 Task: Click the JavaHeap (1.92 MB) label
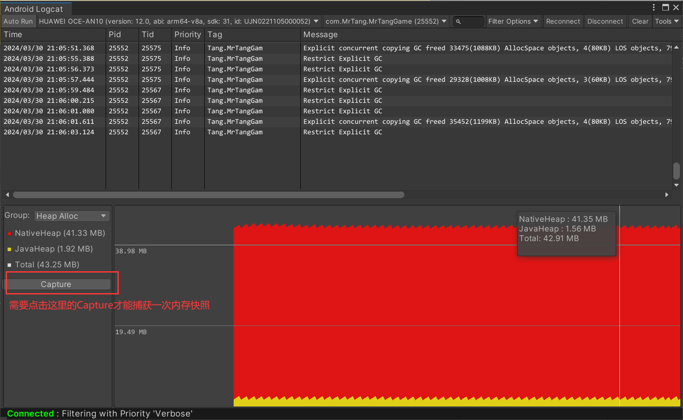tap(54, 249)
